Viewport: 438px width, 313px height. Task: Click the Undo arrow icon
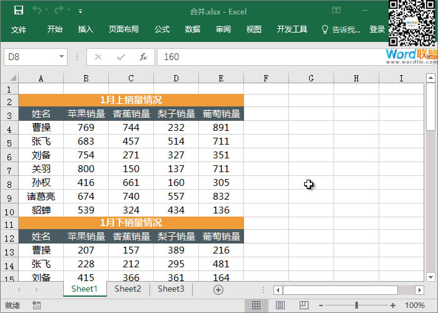pyautogui.click(x=38, y=11)
